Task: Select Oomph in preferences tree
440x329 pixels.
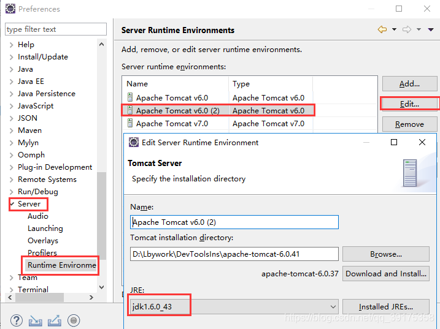Action: 31,155
